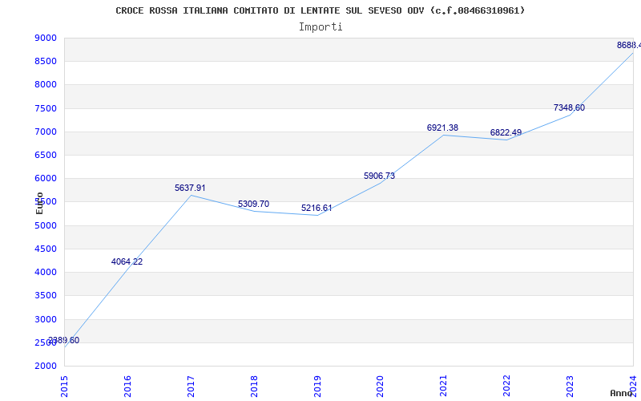Select the data label 7348.60
This screenshot has height=401, width=641.
[569, 108]
